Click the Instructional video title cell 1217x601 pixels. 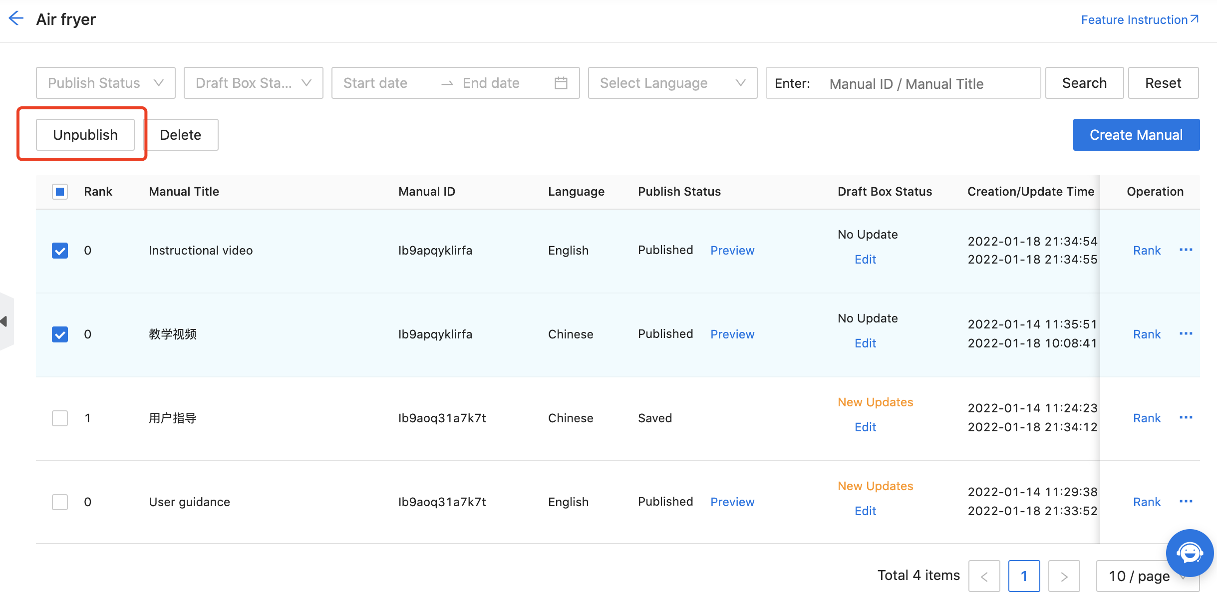click(x=201, y=250)
